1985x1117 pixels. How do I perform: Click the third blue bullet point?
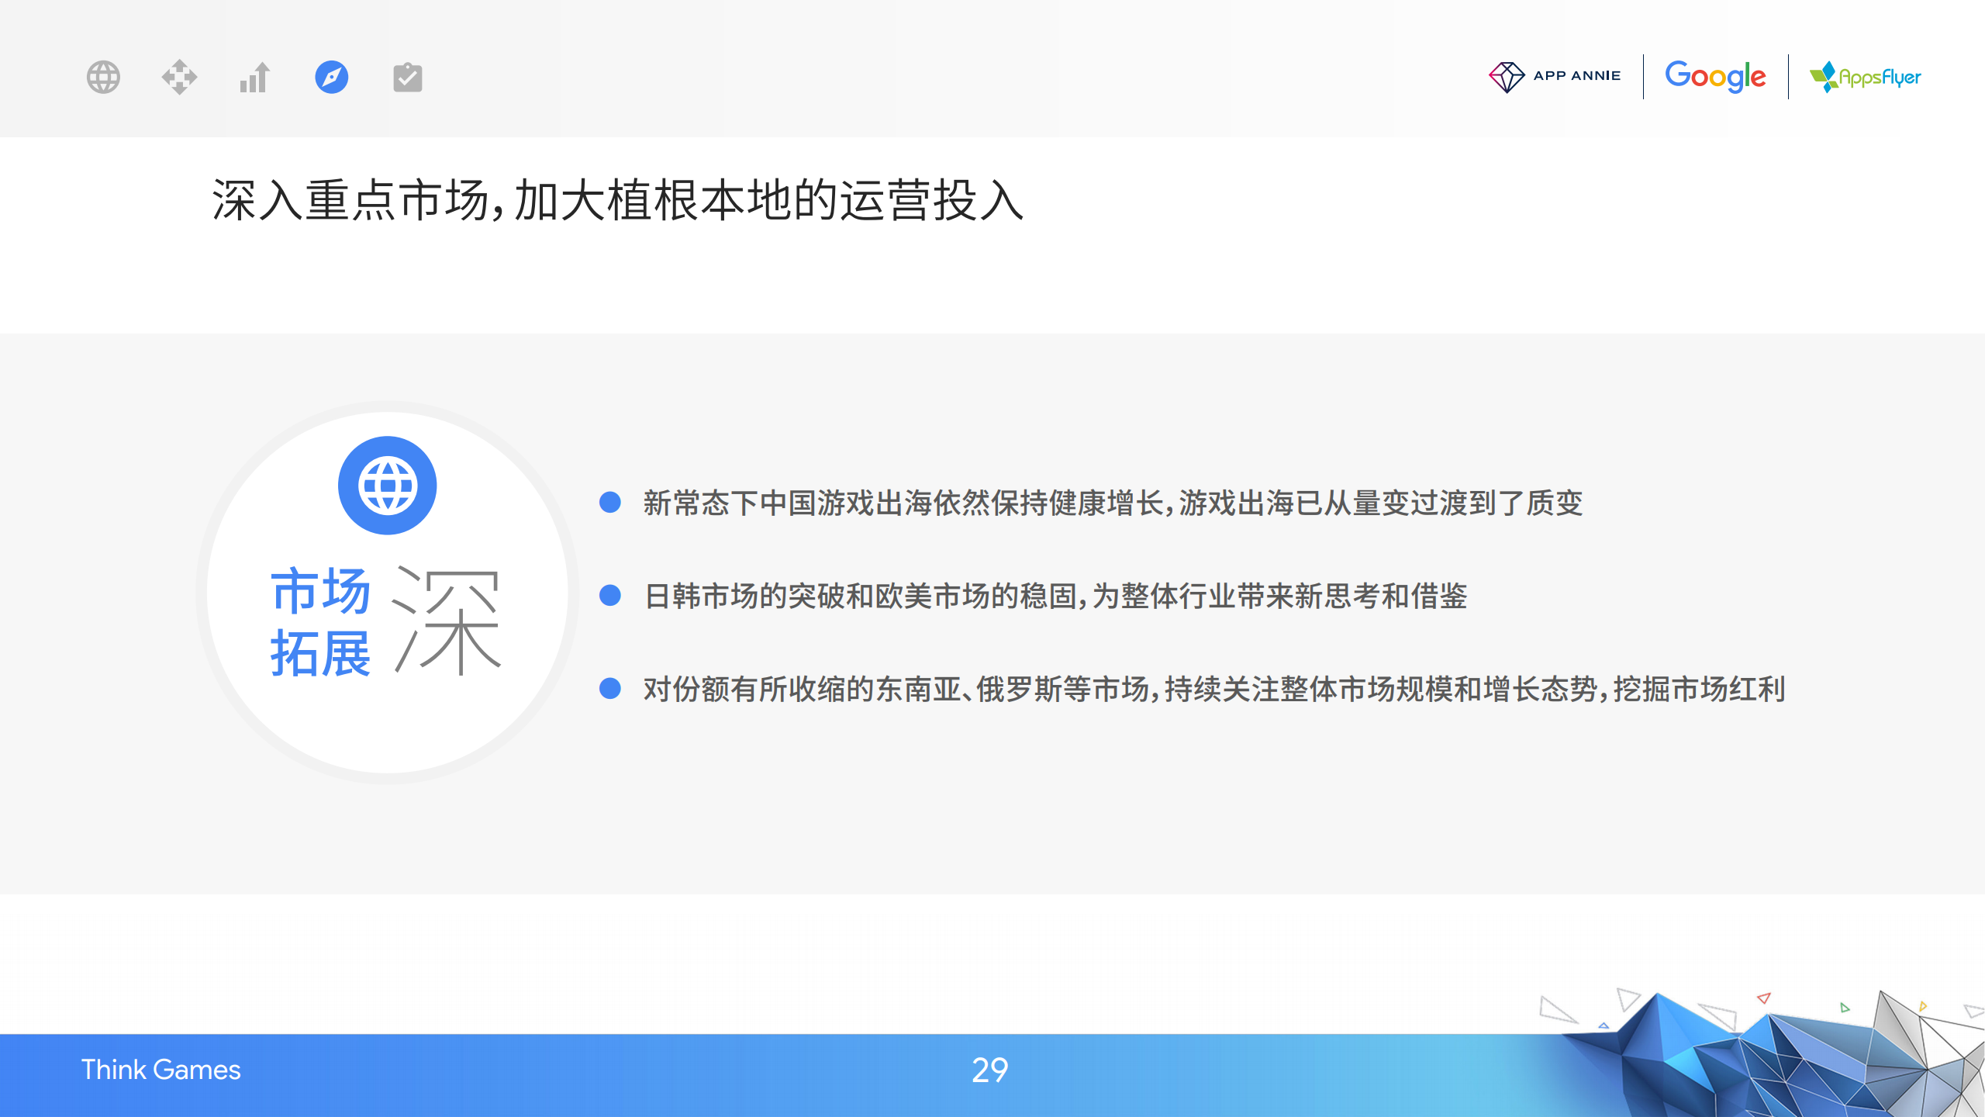[x=610, y=689]
